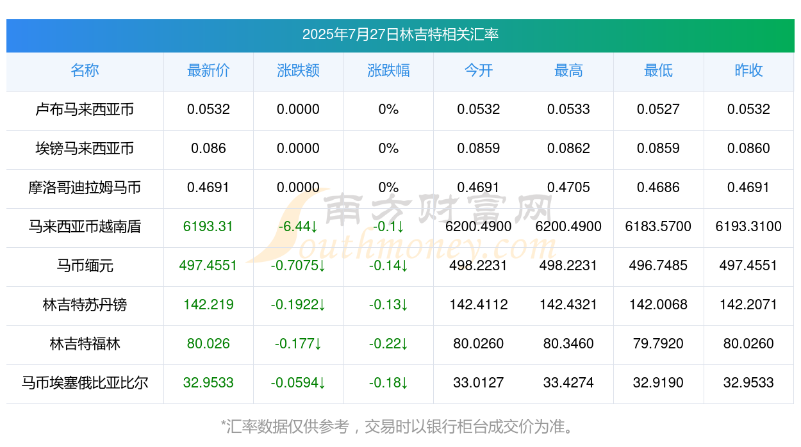This screenshot has width=801, height=447.
Task: Click previous close 0.0860
Action: (748, 149)
